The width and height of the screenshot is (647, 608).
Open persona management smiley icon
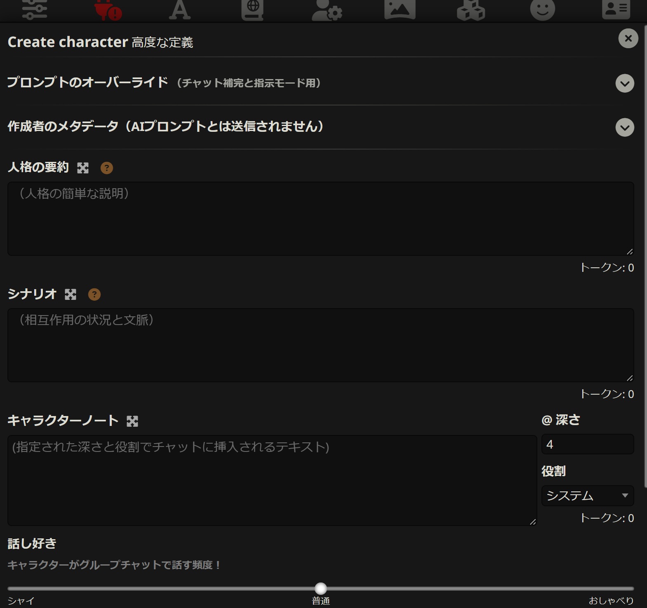(542, 10)
